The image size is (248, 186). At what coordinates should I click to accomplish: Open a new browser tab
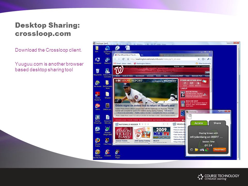click(142, 55)
